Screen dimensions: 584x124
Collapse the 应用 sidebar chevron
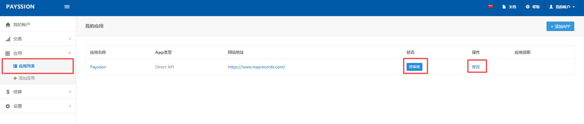[x=70, y=53]
